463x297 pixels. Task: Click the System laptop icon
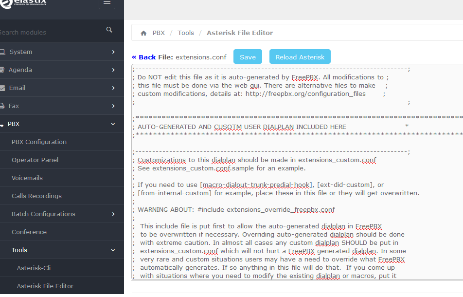[x=2, y=52]
